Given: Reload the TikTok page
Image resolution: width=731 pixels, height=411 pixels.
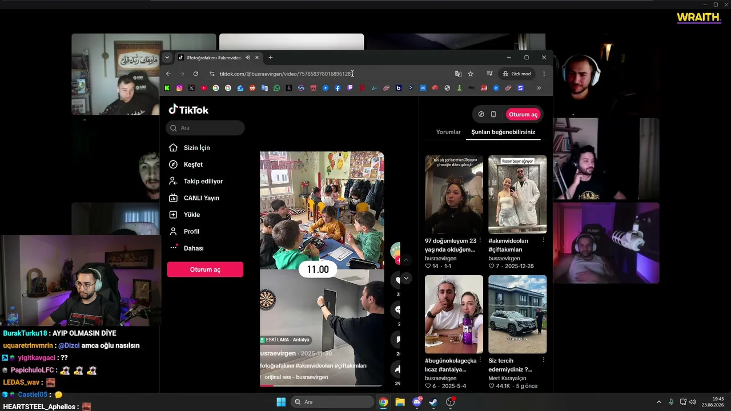Looking at the screenshot, I should (x=195, y=74).
